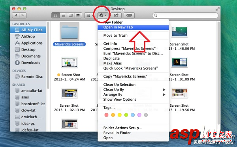237x147 pixels.
Task: Apply the blue tag color
Action: coord(133,115)
